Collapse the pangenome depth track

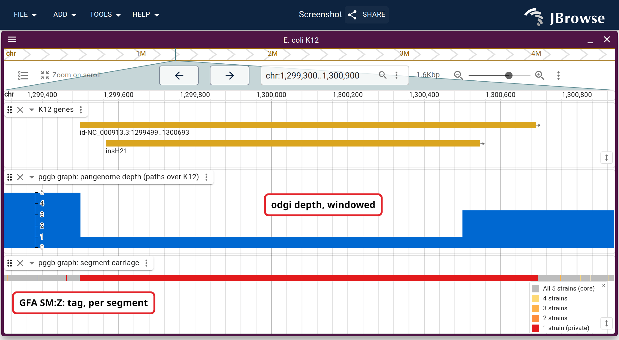pos(32,177)
